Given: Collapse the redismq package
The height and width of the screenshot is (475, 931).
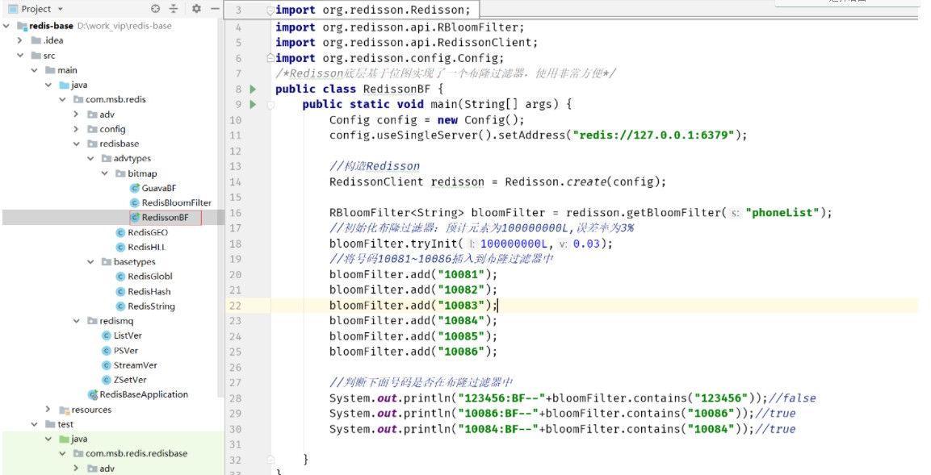Looking at the screenshot, I should [x=77, y=321].
